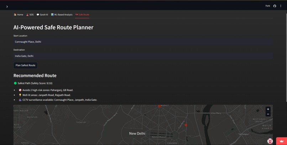
Task: Click the Samaspur map label
Action: point(244,134)
